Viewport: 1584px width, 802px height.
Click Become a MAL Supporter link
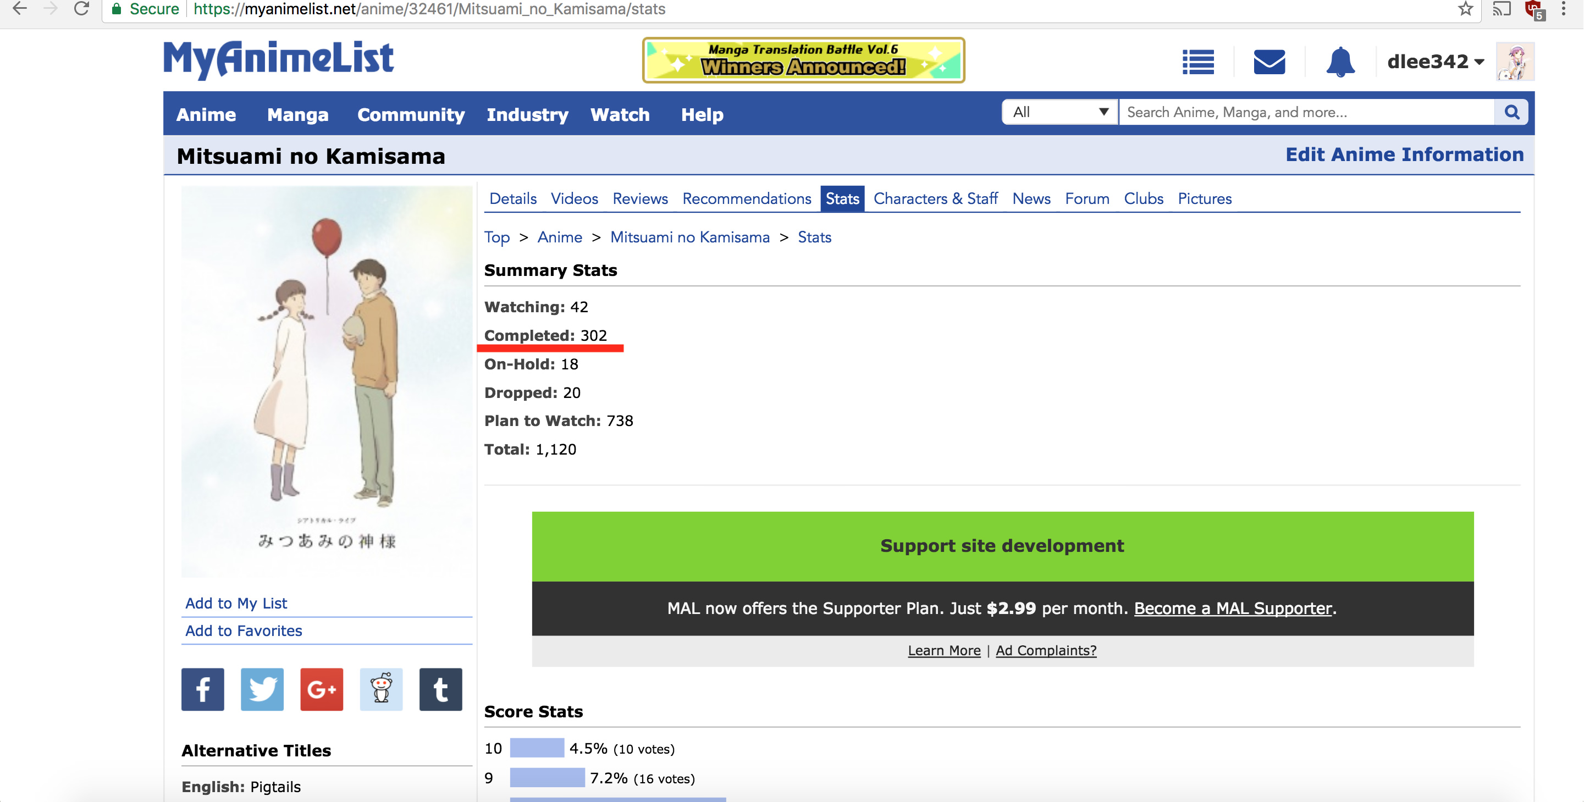click(x=1232, y=609)
